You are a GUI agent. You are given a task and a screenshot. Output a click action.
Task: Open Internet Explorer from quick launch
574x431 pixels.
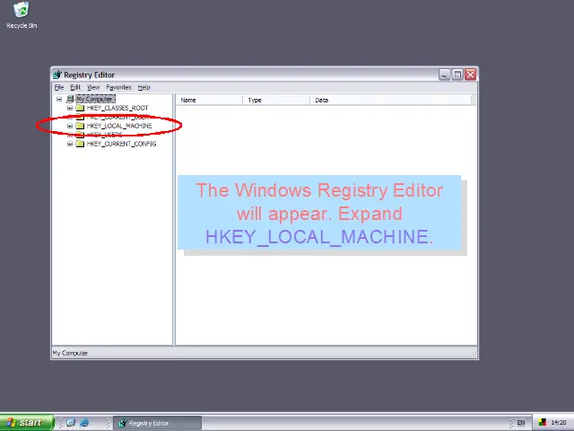pos(84,423)
